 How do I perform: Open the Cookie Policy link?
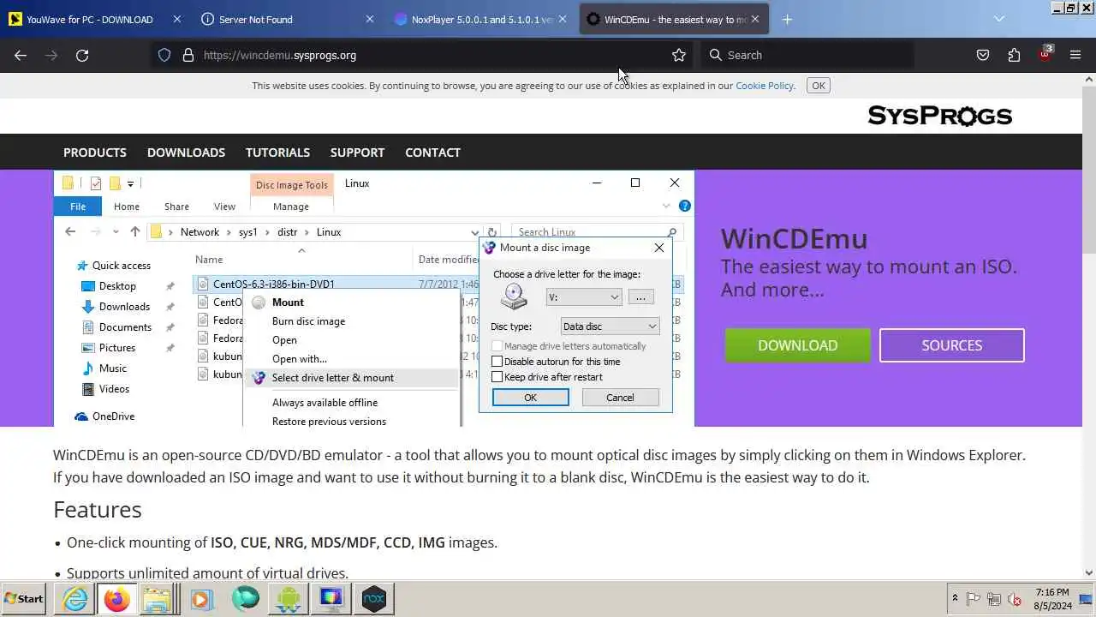pyautogui.click(x=765, y=86)
